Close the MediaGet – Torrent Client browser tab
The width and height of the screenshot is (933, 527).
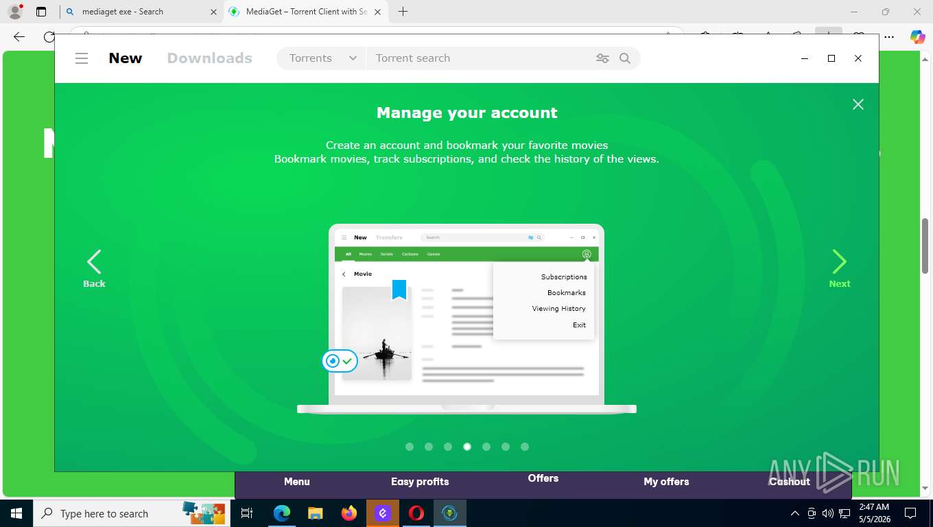pyautogui.click(x=378, y=12)
